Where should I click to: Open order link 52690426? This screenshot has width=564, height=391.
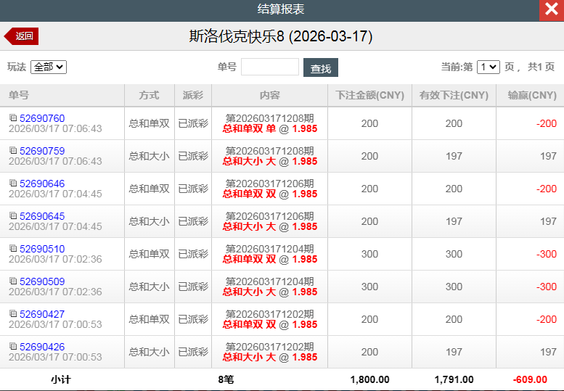(42, 347)
